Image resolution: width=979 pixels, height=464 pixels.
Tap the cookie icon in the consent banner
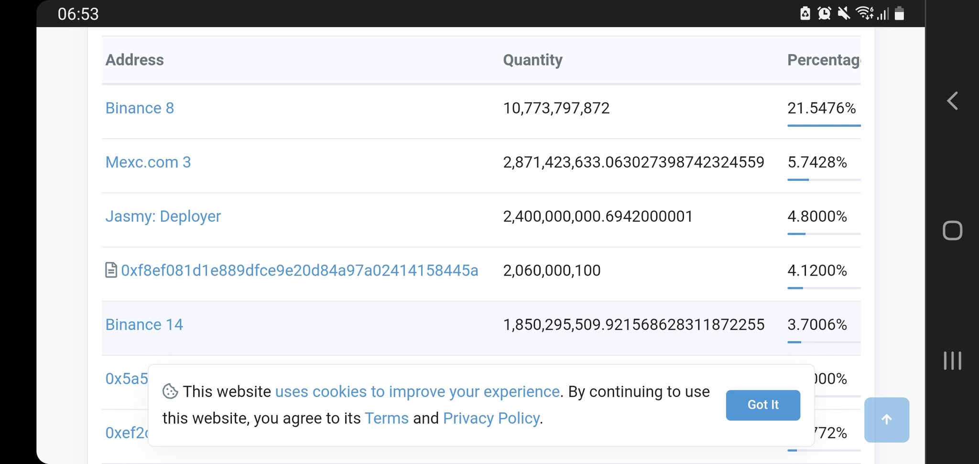coord(170,392)
